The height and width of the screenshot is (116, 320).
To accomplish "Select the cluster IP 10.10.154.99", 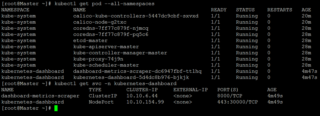I will (x=145, y=102).
